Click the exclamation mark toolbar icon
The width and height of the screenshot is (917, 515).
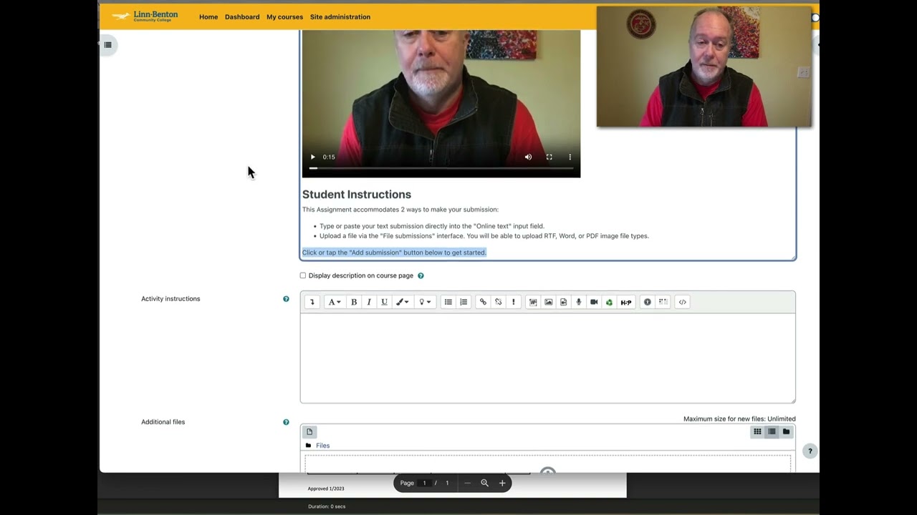click(x=513, y=302)
